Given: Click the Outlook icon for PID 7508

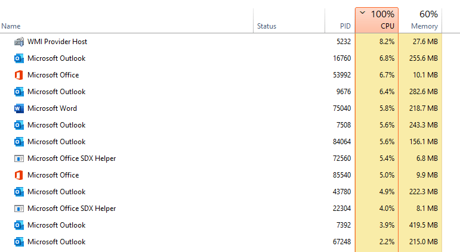Looking at the screenshot, I should tap(19, 126).
